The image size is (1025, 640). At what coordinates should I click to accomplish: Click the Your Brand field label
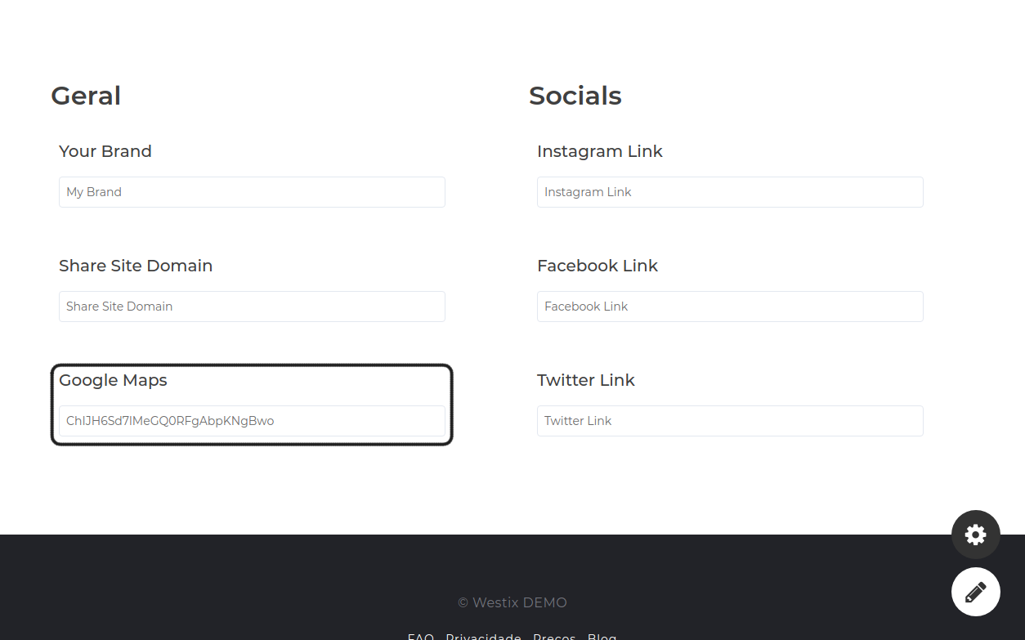(105, 151)
